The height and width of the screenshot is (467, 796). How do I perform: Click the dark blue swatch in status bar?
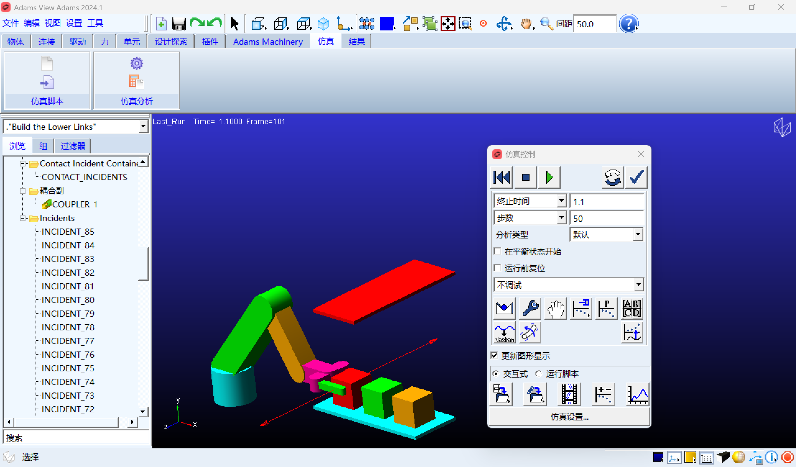coord(658,457)
